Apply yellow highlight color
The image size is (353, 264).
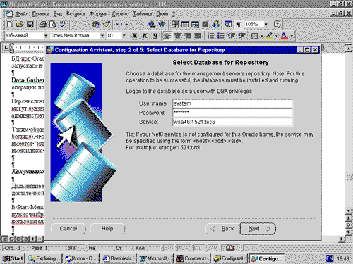(x=270, y=36)
